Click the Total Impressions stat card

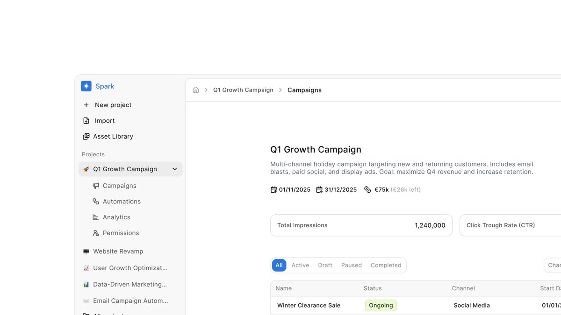pos(361,225)
